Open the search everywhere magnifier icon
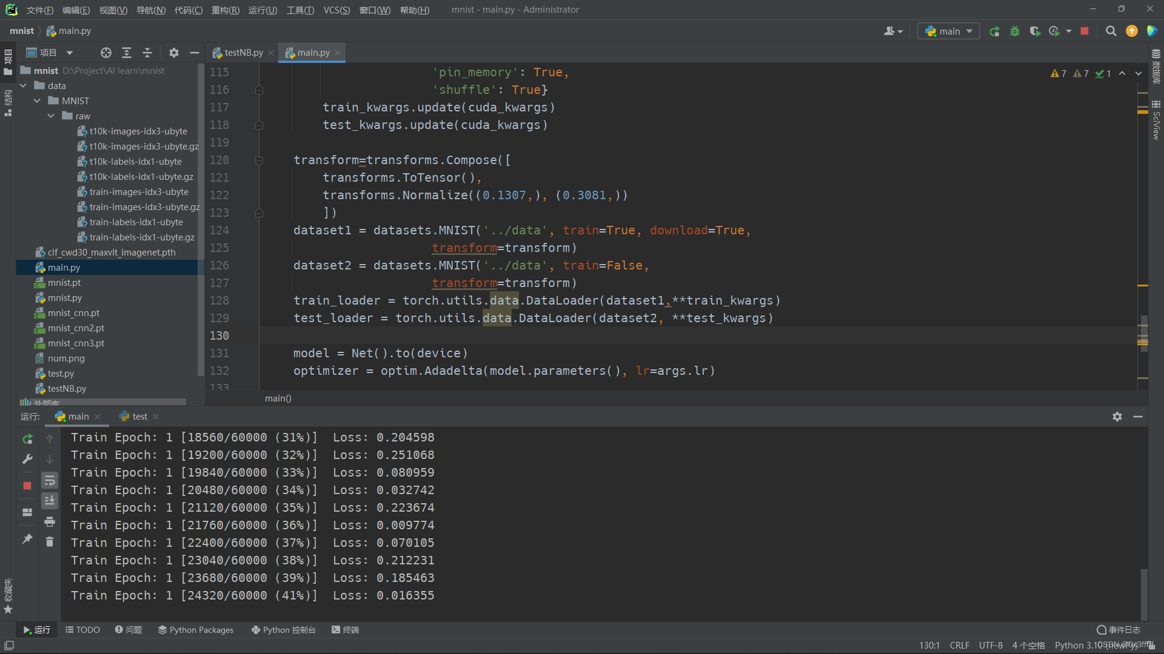 [1111, 31]
